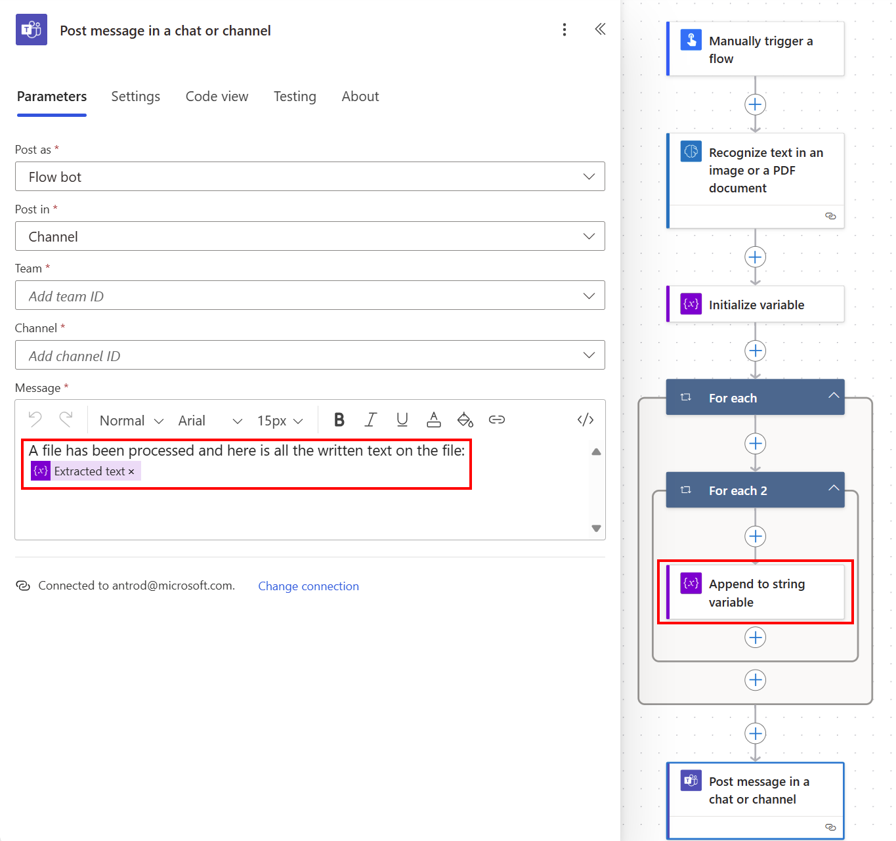Switch to the Testing tab
896x841 pixels.
295,97
